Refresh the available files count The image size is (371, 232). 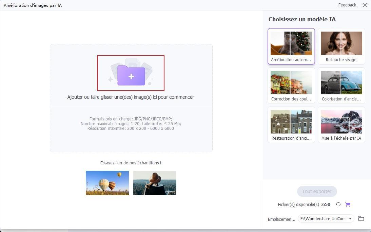[338, 204]
